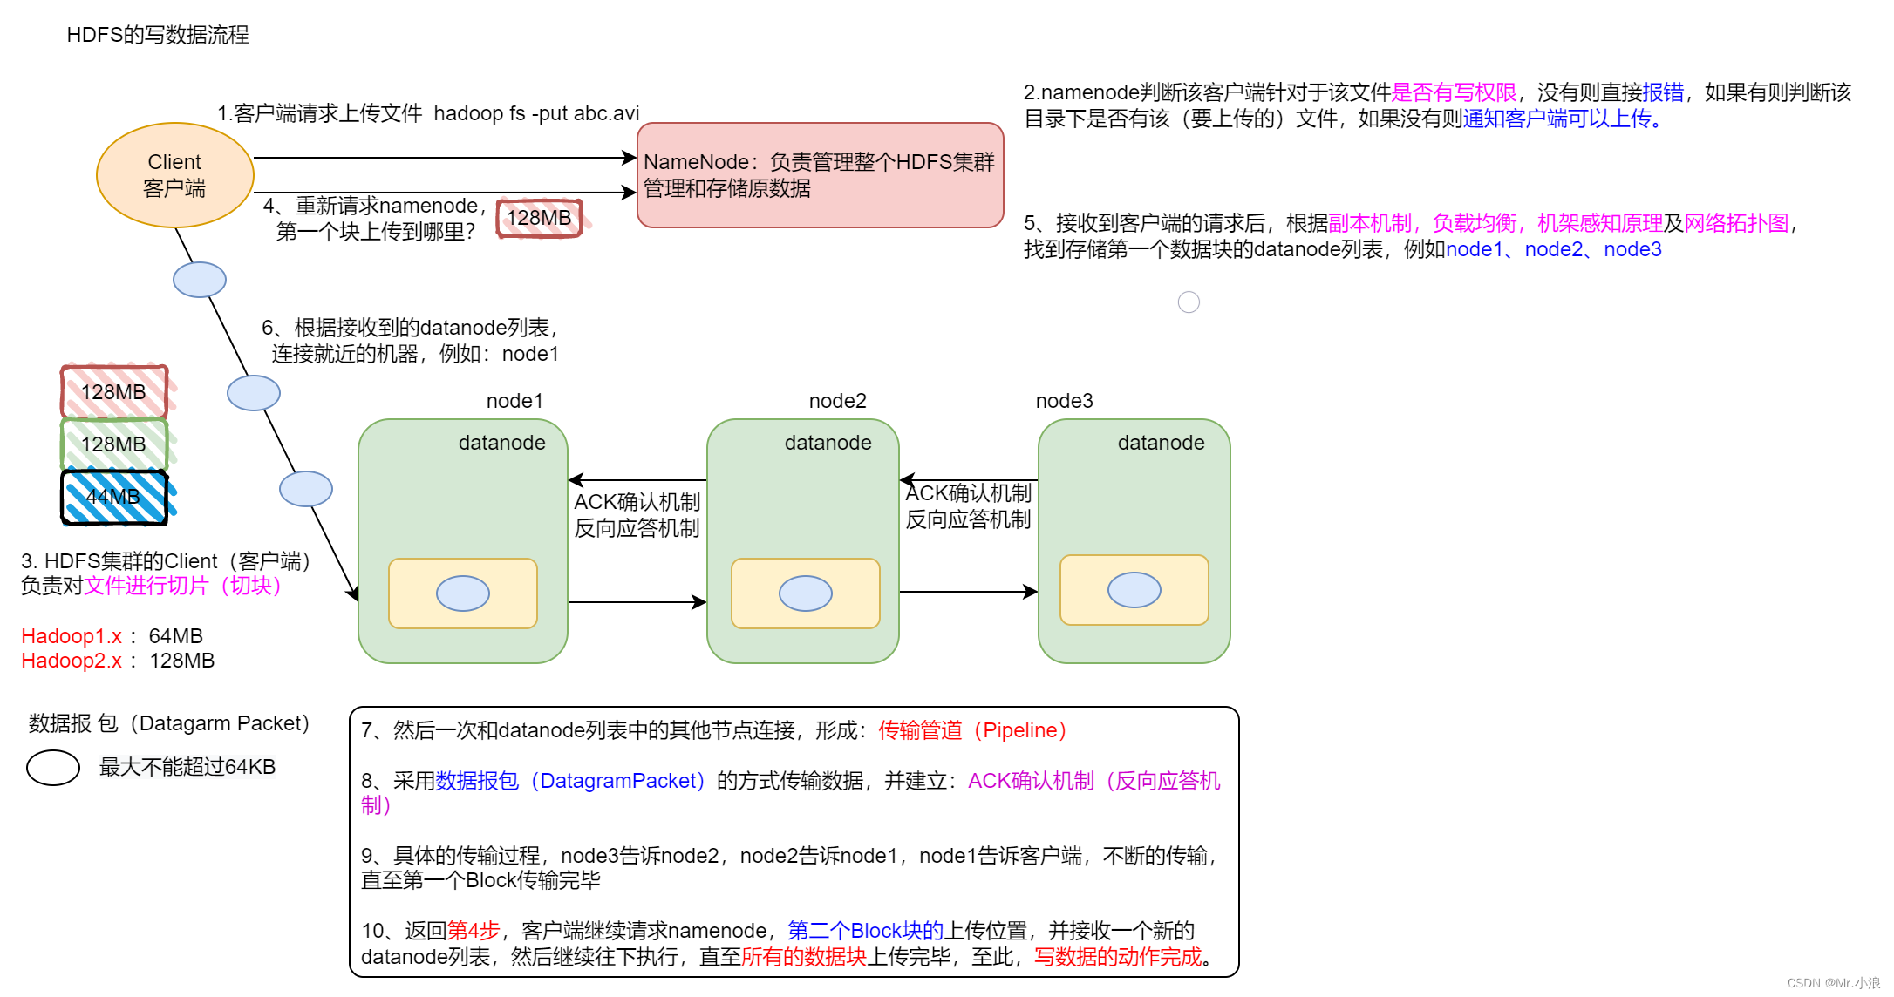
Task: Click the Client 客户端 orange ellipse
Action: coord(174,175)
